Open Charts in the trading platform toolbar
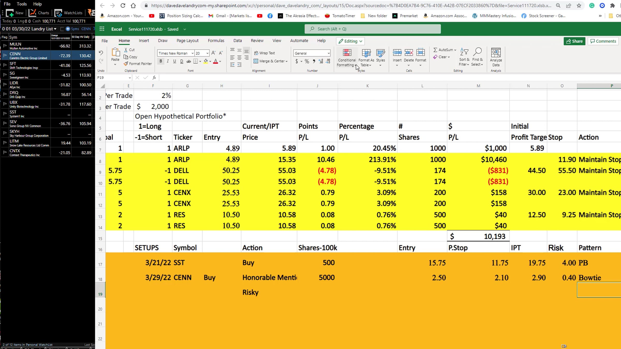Screen dimensions: 621x349 (x=39, y=13)
